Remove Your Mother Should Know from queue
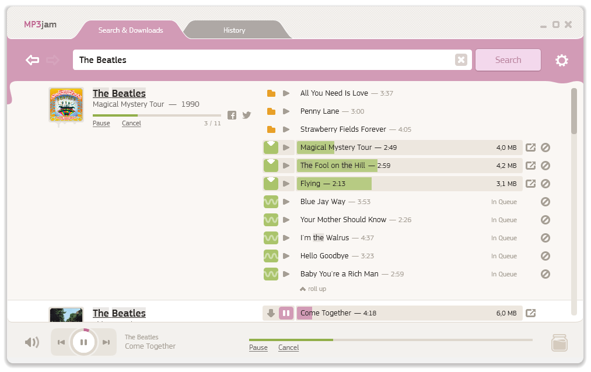The width and height of the screenshot is (591, 372). point(545,220)
